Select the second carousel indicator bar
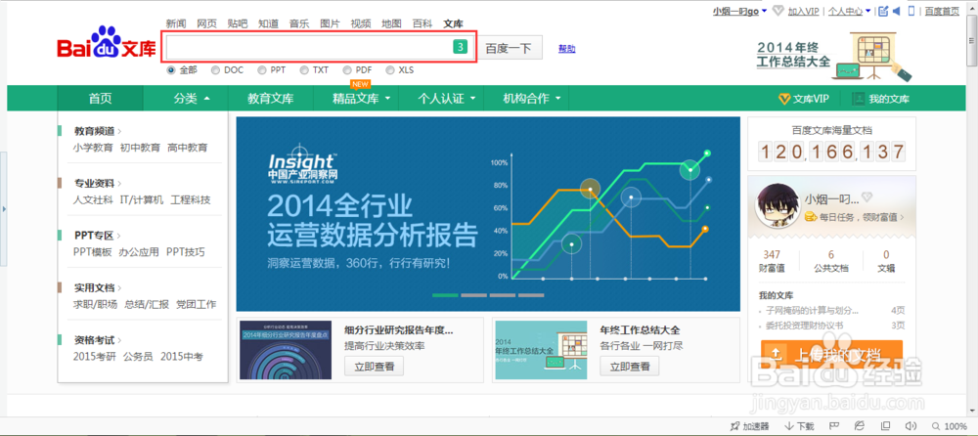This screenshot has height=436, width=978. [x=474, y=295]
